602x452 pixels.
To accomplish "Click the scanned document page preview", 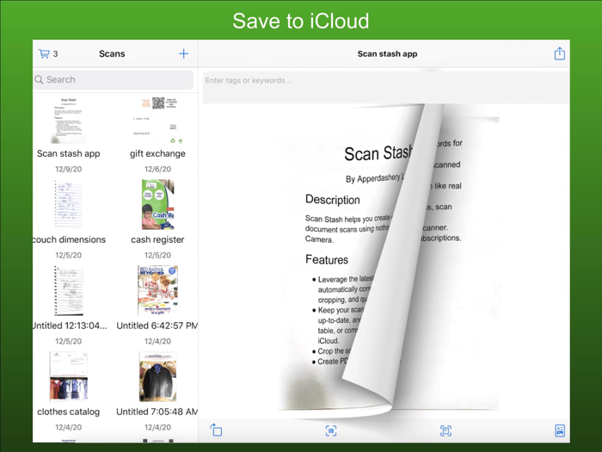I will click(389, 262).
